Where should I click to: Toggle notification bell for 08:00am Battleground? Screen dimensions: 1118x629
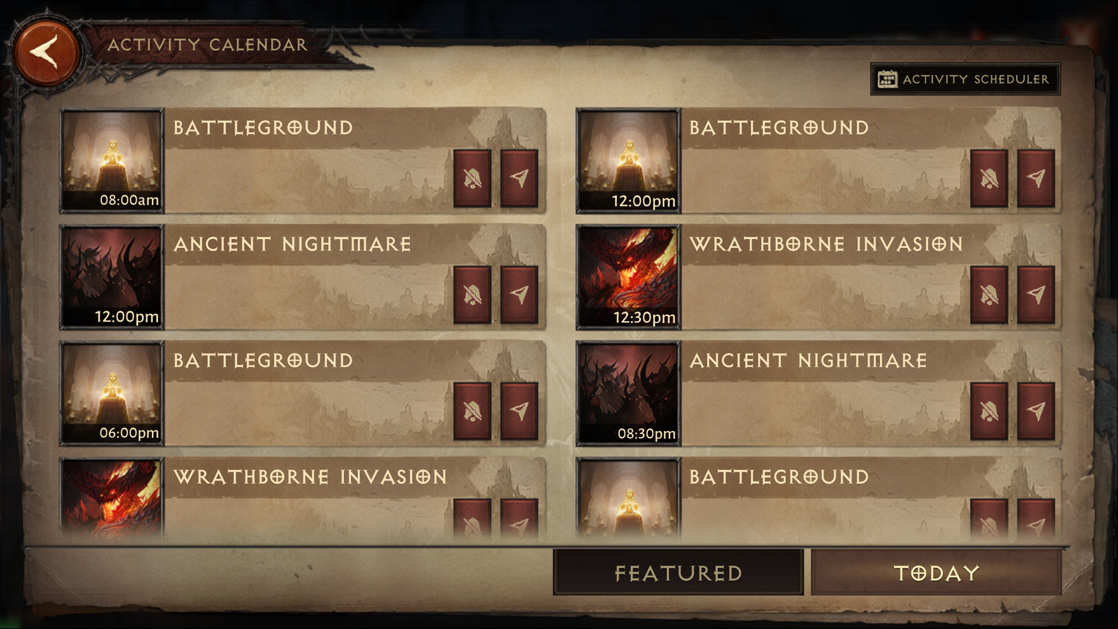tap(472, 179)
